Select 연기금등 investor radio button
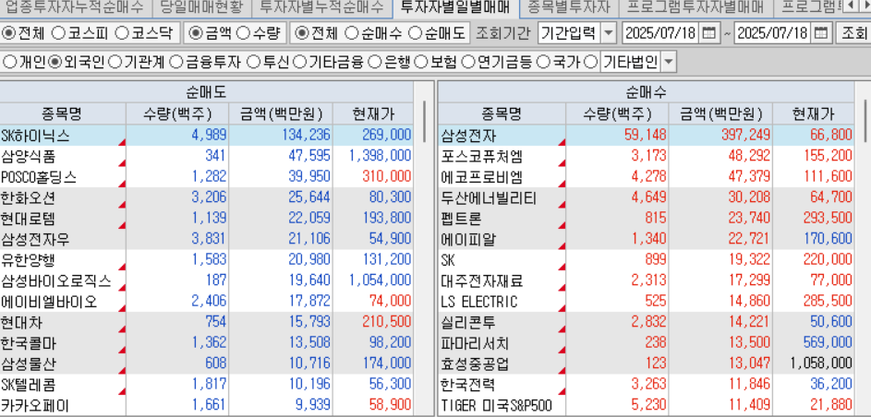 click(468, 62)
